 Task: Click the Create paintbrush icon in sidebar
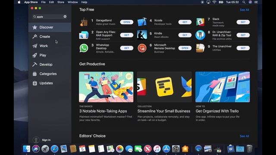(34, 37)
